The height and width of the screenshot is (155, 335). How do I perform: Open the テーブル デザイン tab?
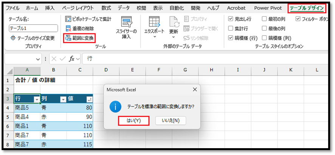click(307, 8)
